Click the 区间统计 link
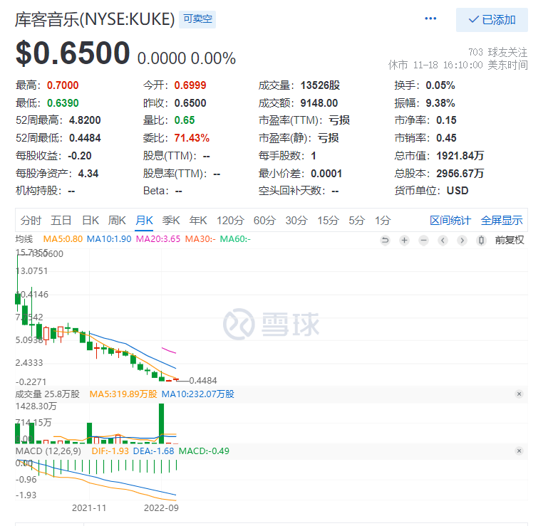553x526 pixels. [450, 220]
